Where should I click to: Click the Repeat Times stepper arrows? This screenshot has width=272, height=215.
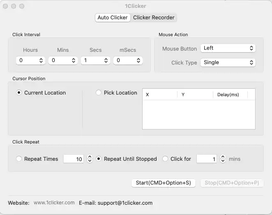tap(90, 159)
